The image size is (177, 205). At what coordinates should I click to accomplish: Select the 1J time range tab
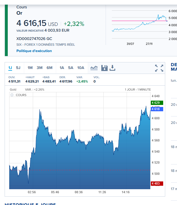[10, 68]
